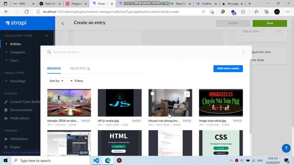The height and width of the screenshot is (165, 294).
Task: Click the ENG language indicator
Action: (x=260, y=160)
